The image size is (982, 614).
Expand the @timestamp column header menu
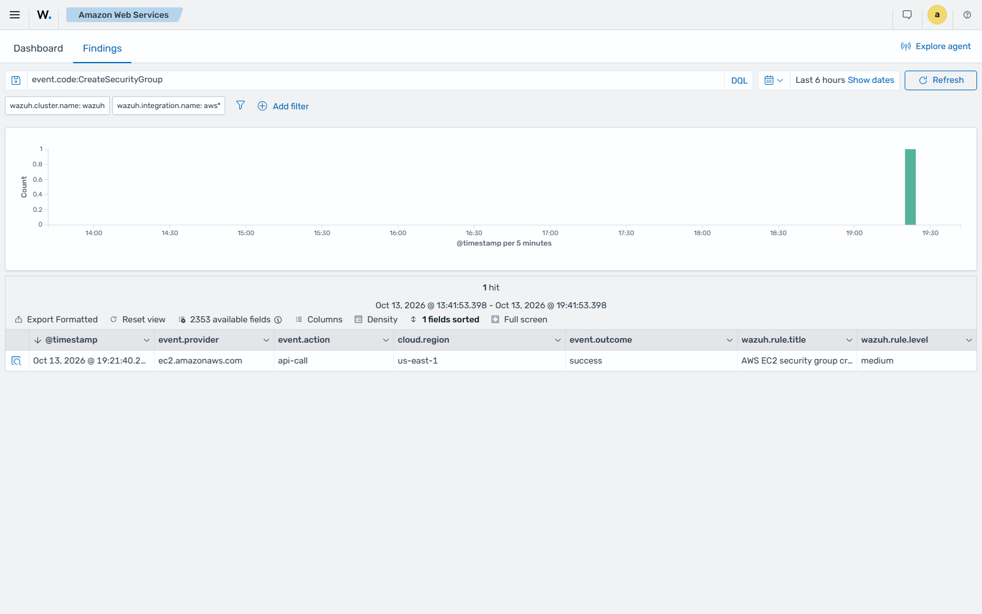point(147,340)
